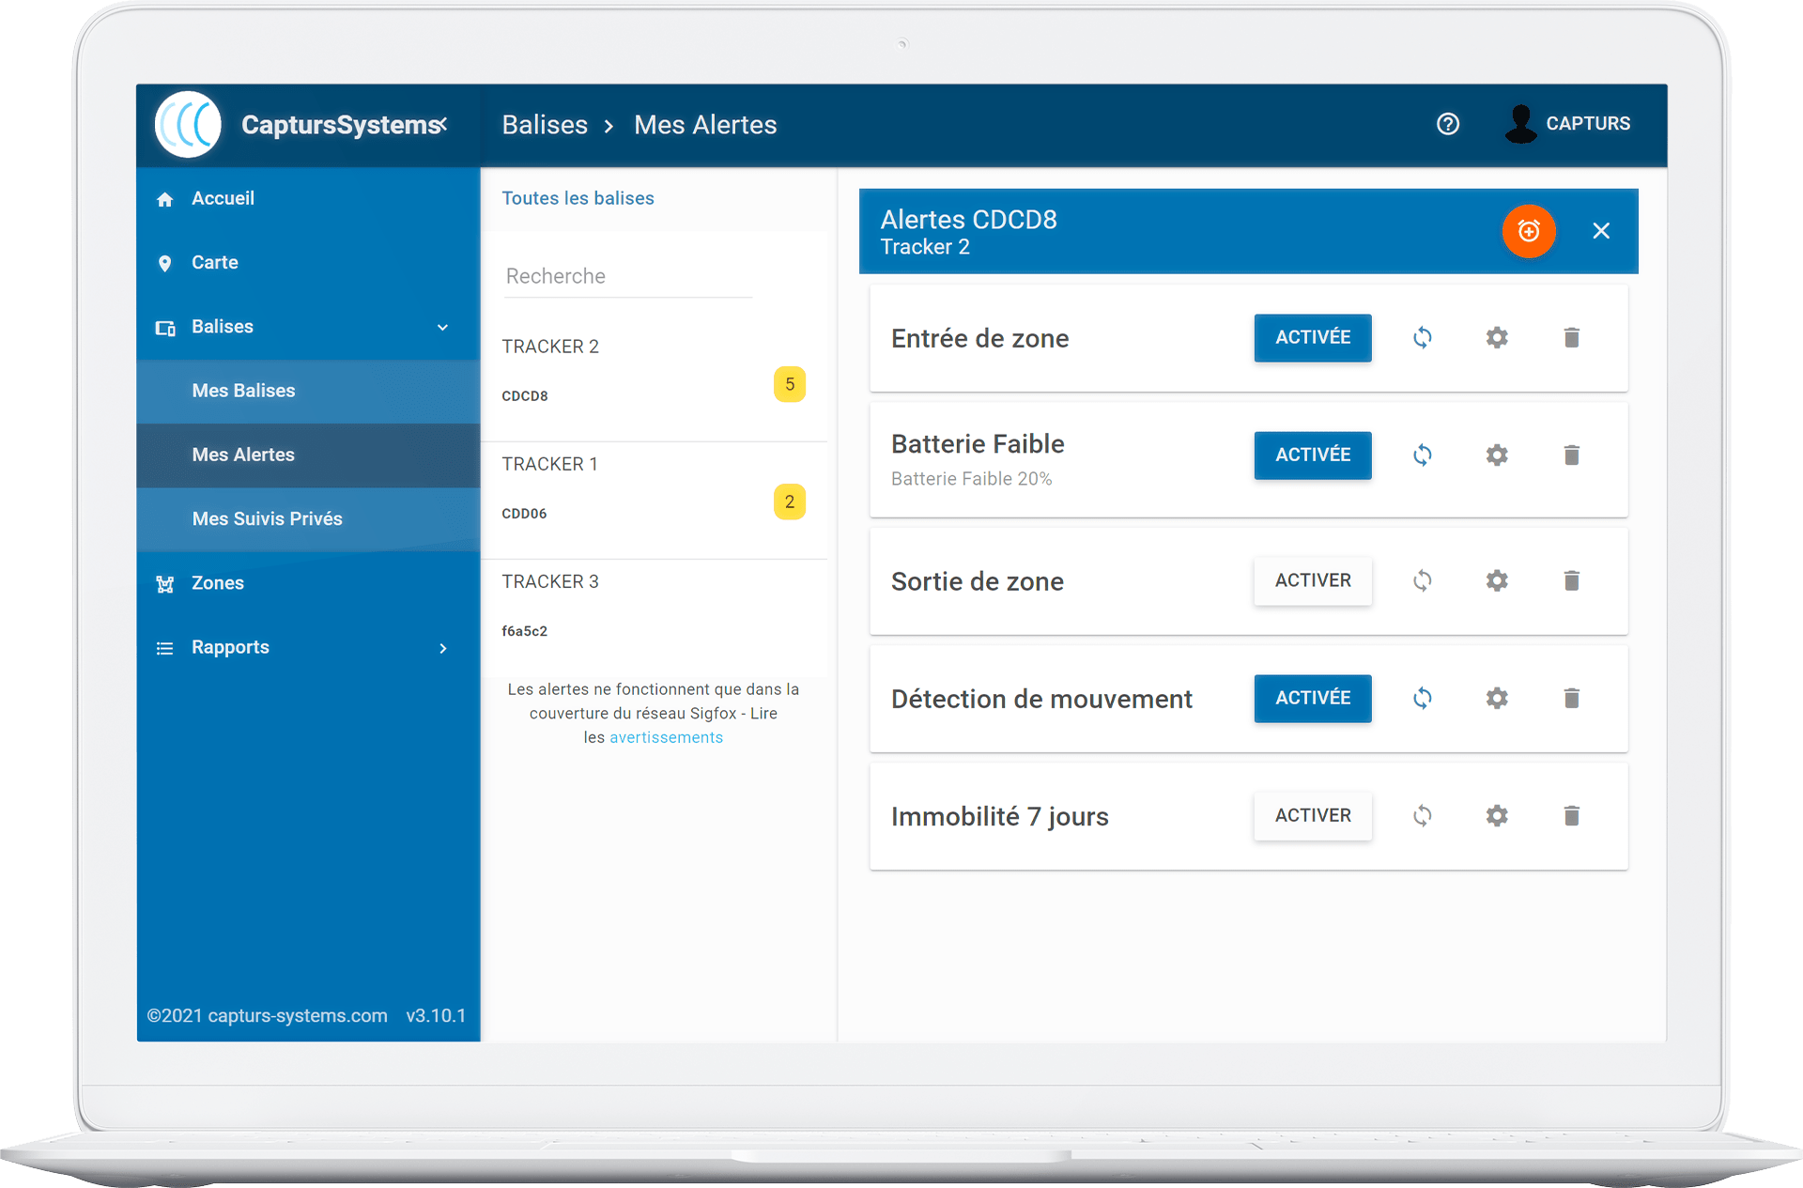This screenshot has width=1803, height=1188.
Task: Click the Accueil home icon
Action: (x=165, y=199)
